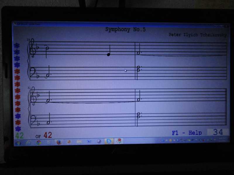Image resolution: width=234 pixels, height=175 pixels.
Task: Click the Windows Start orb
Action: click(18, 143)
